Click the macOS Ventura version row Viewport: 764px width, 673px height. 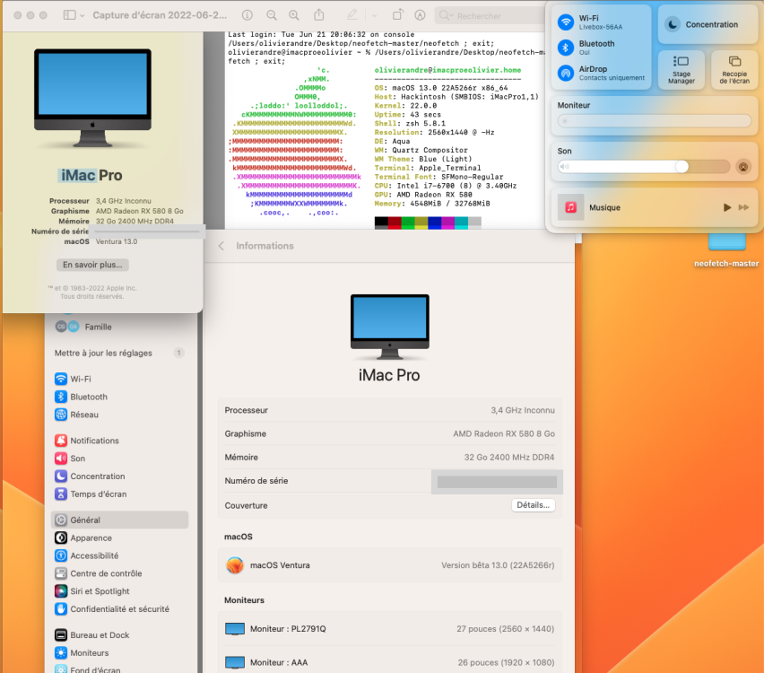pyautogui.click(x=390, y=565)
